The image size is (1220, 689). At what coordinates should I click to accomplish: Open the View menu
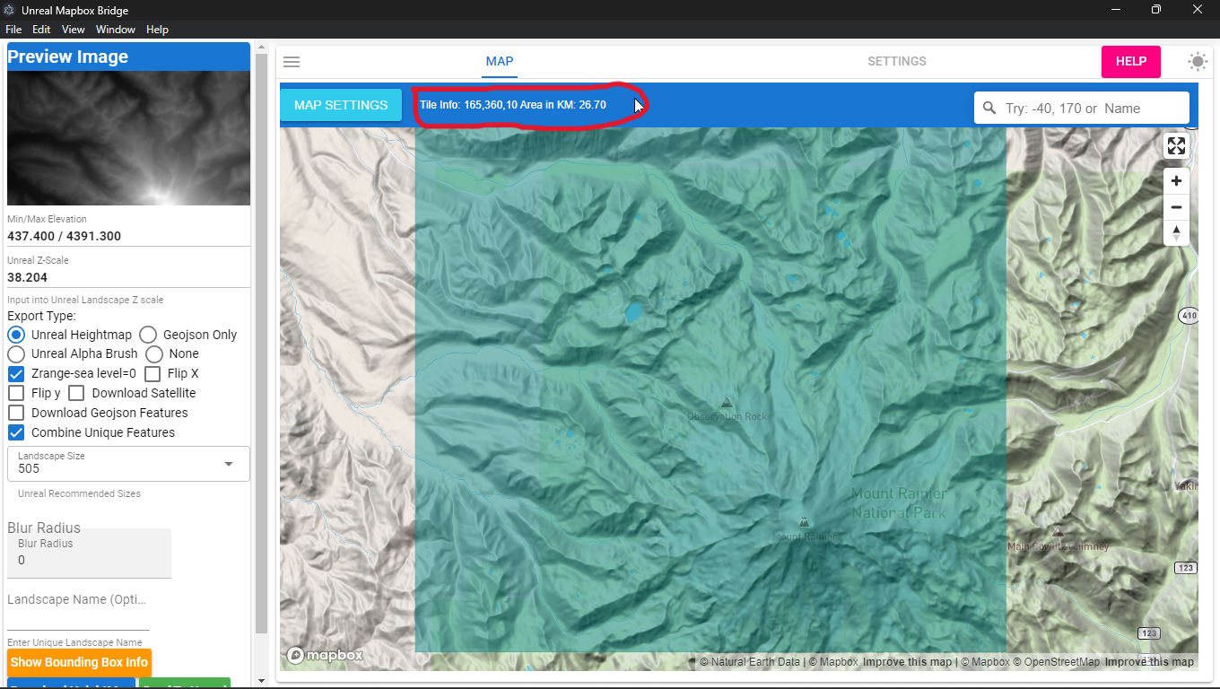[74, 30]
